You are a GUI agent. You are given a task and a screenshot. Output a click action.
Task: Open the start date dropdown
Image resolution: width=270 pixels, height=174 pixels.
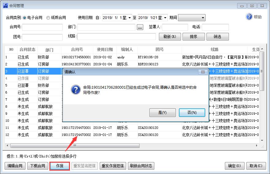pyautogui.click(x=130, y=18)
